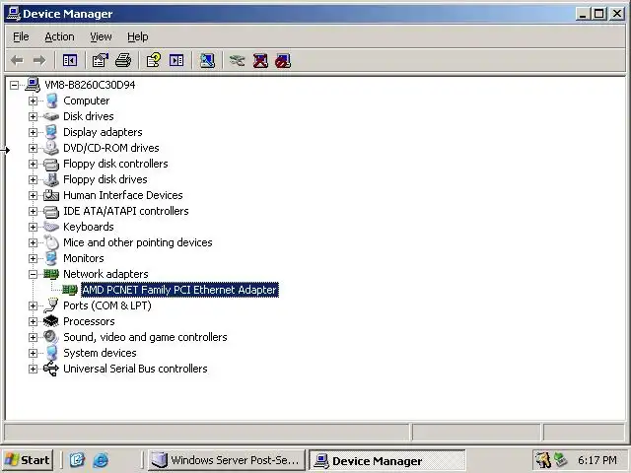Open Properties via the toolbar icon
631x473 pixels.
pos(101,61)
